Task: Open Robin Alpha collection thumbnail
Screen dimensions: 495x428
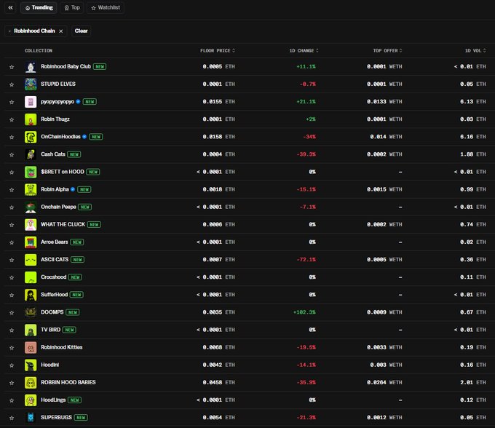Action: pyautogui.click(x=31, y=190)
